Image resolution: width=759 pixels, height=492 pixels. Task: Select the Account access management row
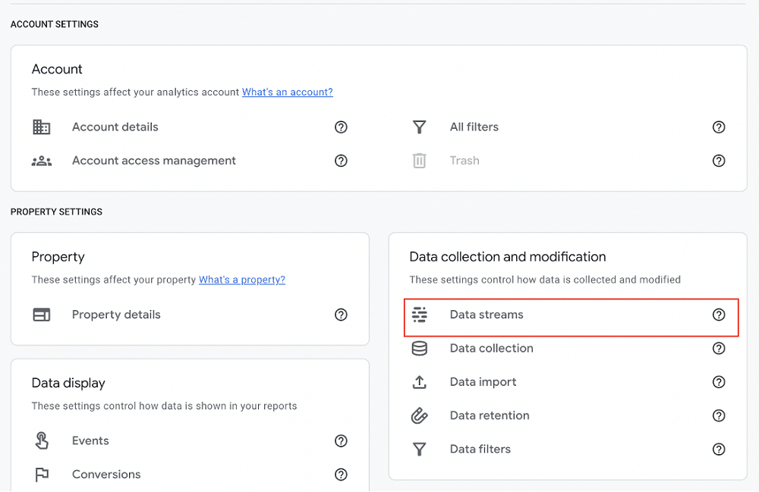153,160
